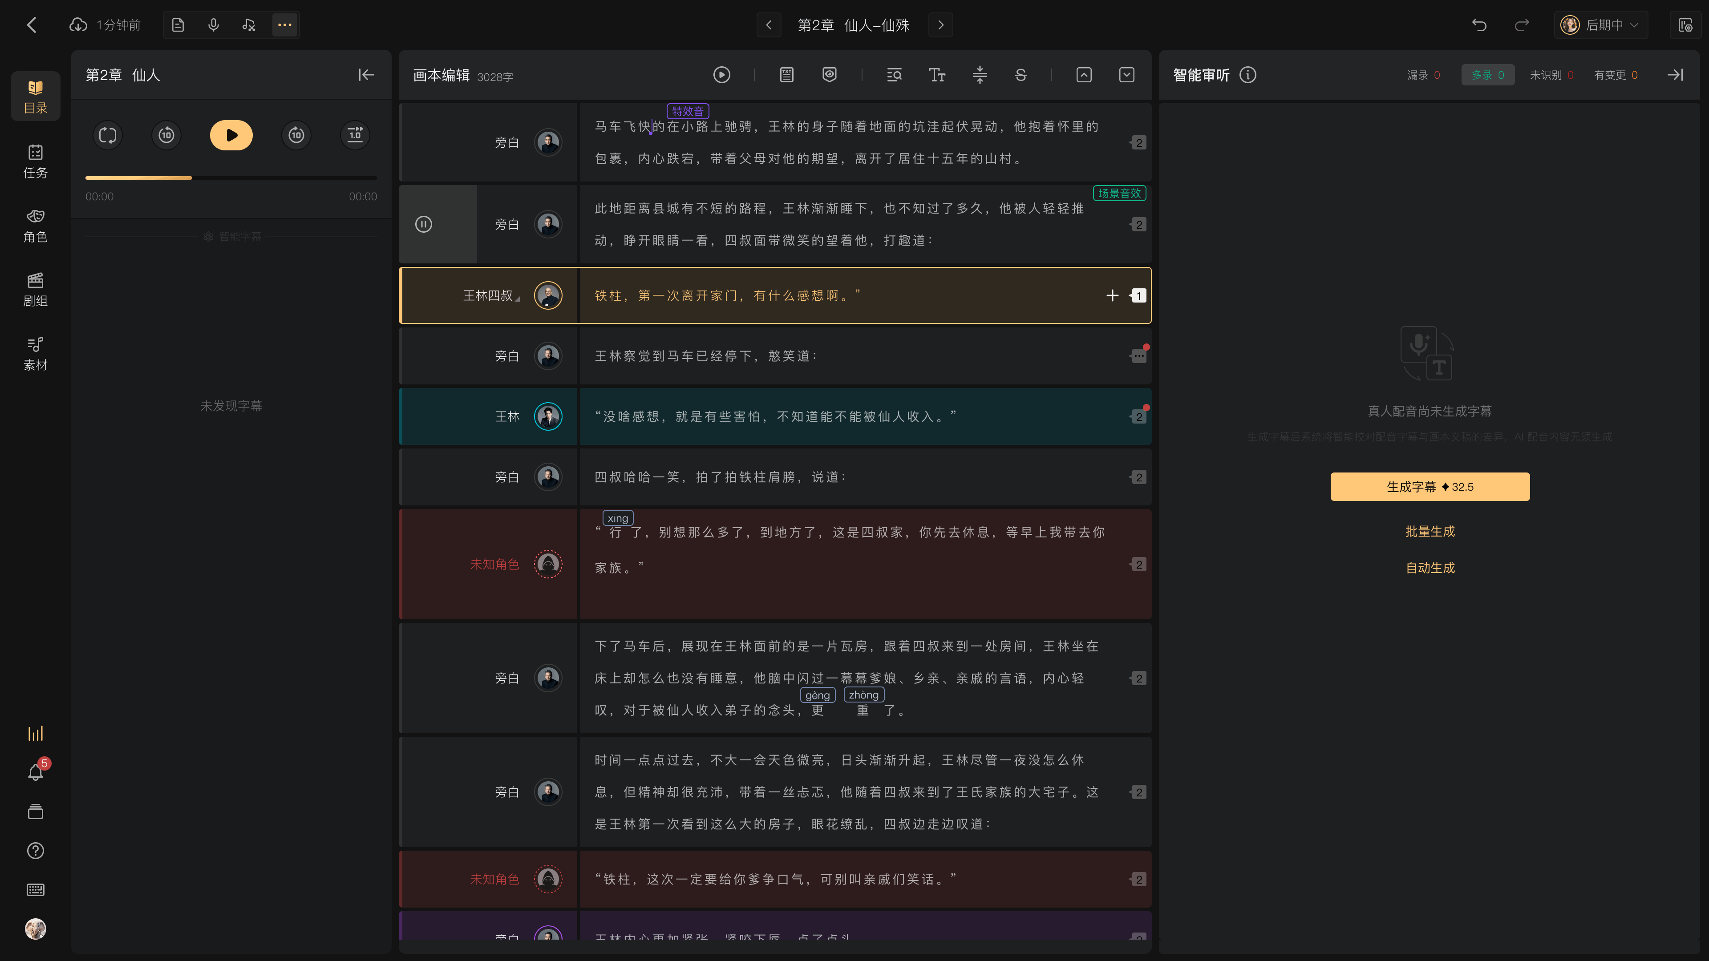
Task: Collapse the 第2章 仙人 panel
Action: [x=366, y=75]
